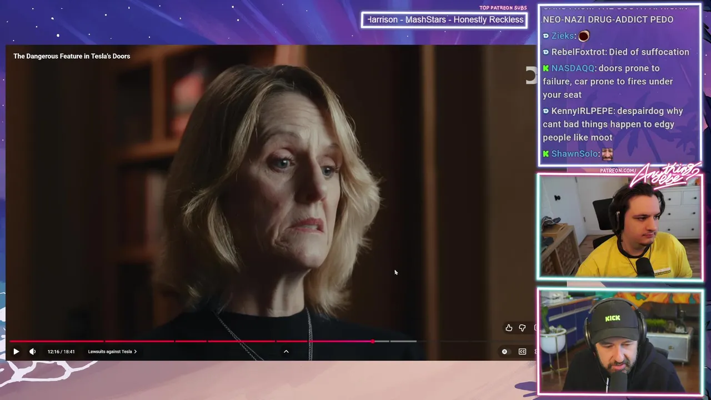The width and height of the screenshot is (711, 400).
Task: Click the badge icon beside Zieks
Action: (546, 36)
